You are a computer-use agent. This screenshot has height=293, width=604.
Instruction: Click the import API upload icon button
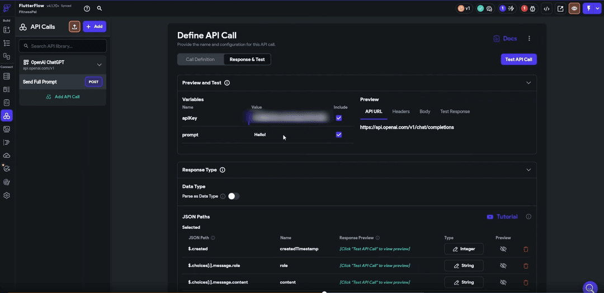pos(75,27)
